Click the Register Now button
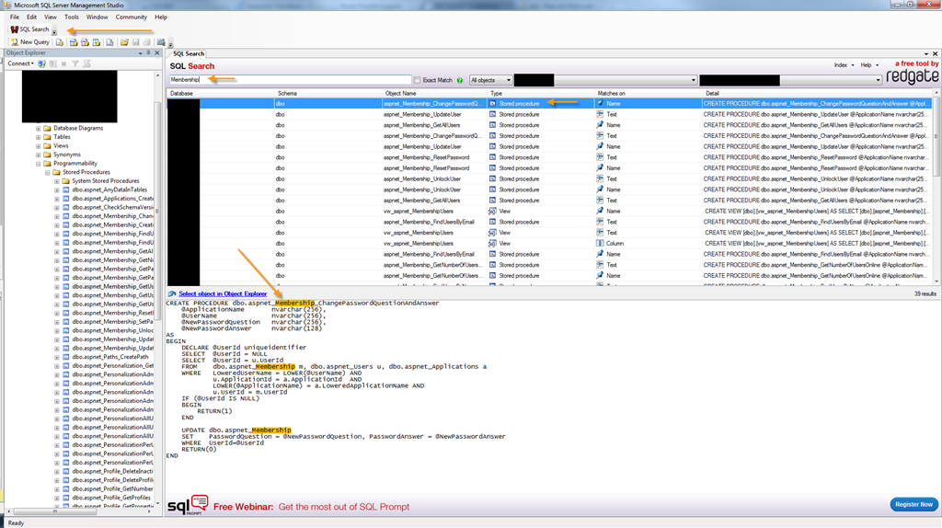Screen dimensions: 942x528 [913, 505]
